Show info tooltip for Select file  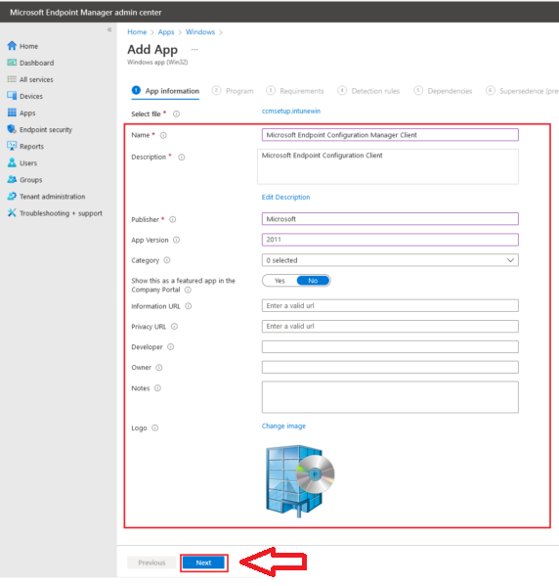(176, 114)
